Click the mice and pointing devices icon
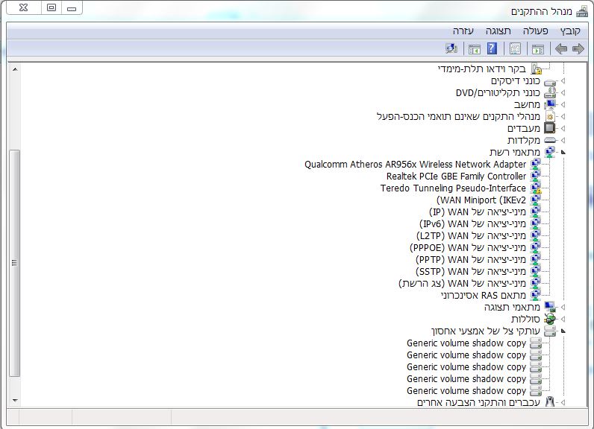Screen dimensions: 594x429 click(x=550, y=402)
